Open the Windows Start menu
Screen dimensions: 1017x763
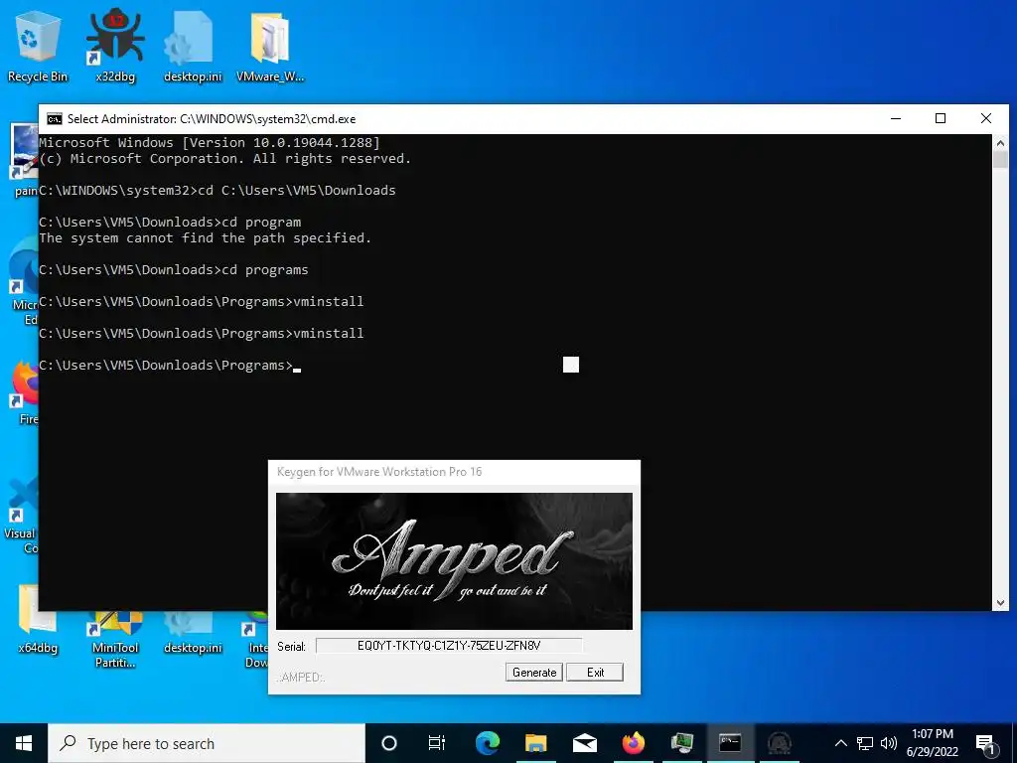(24, 743)
